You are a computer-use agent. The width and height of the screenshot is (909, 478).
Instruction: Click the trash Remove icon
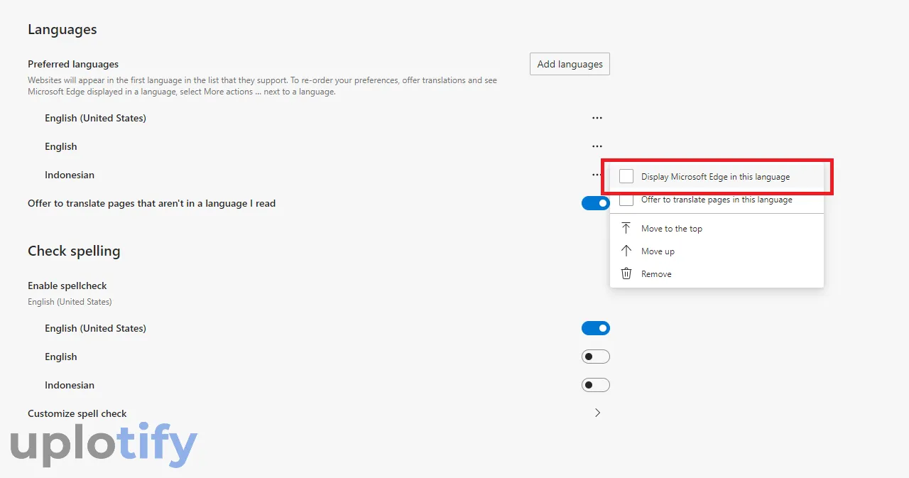pos(626,273)
